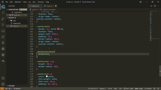Open notifications bell in status bar
The height and width of the screenshot is (90, 161).
coord(158,88)
